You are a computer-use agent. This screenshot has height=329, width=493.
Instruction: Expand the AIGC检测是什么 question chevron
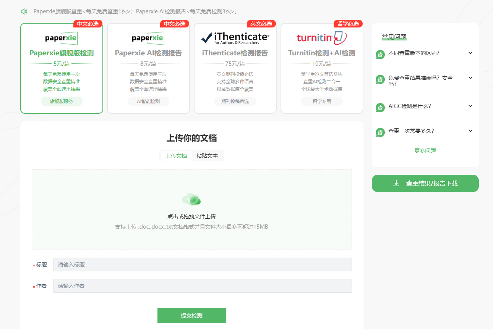click(470, 106)
